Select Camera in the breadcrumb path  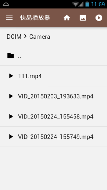pos(40,37)
